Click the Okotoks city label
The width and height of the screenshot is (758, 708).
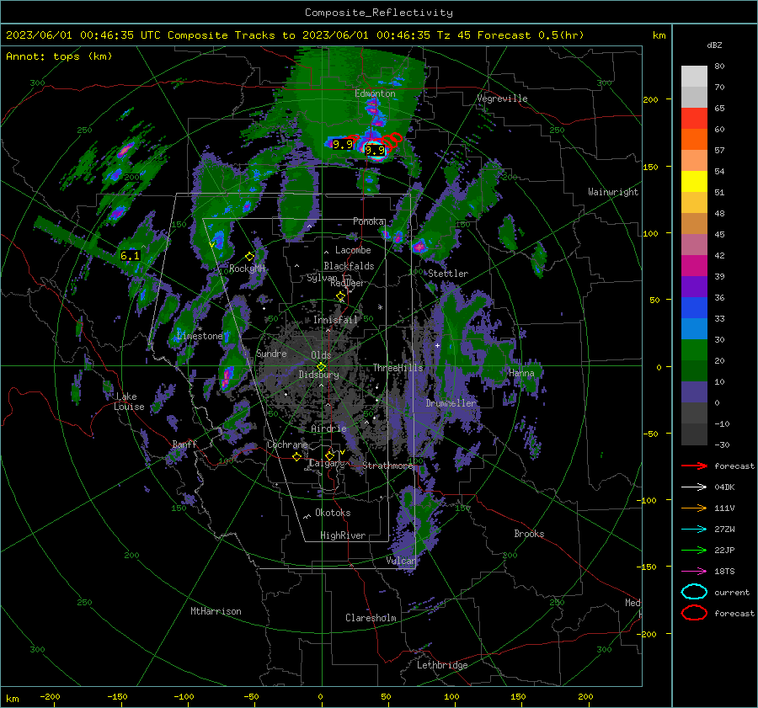(333, 513)
